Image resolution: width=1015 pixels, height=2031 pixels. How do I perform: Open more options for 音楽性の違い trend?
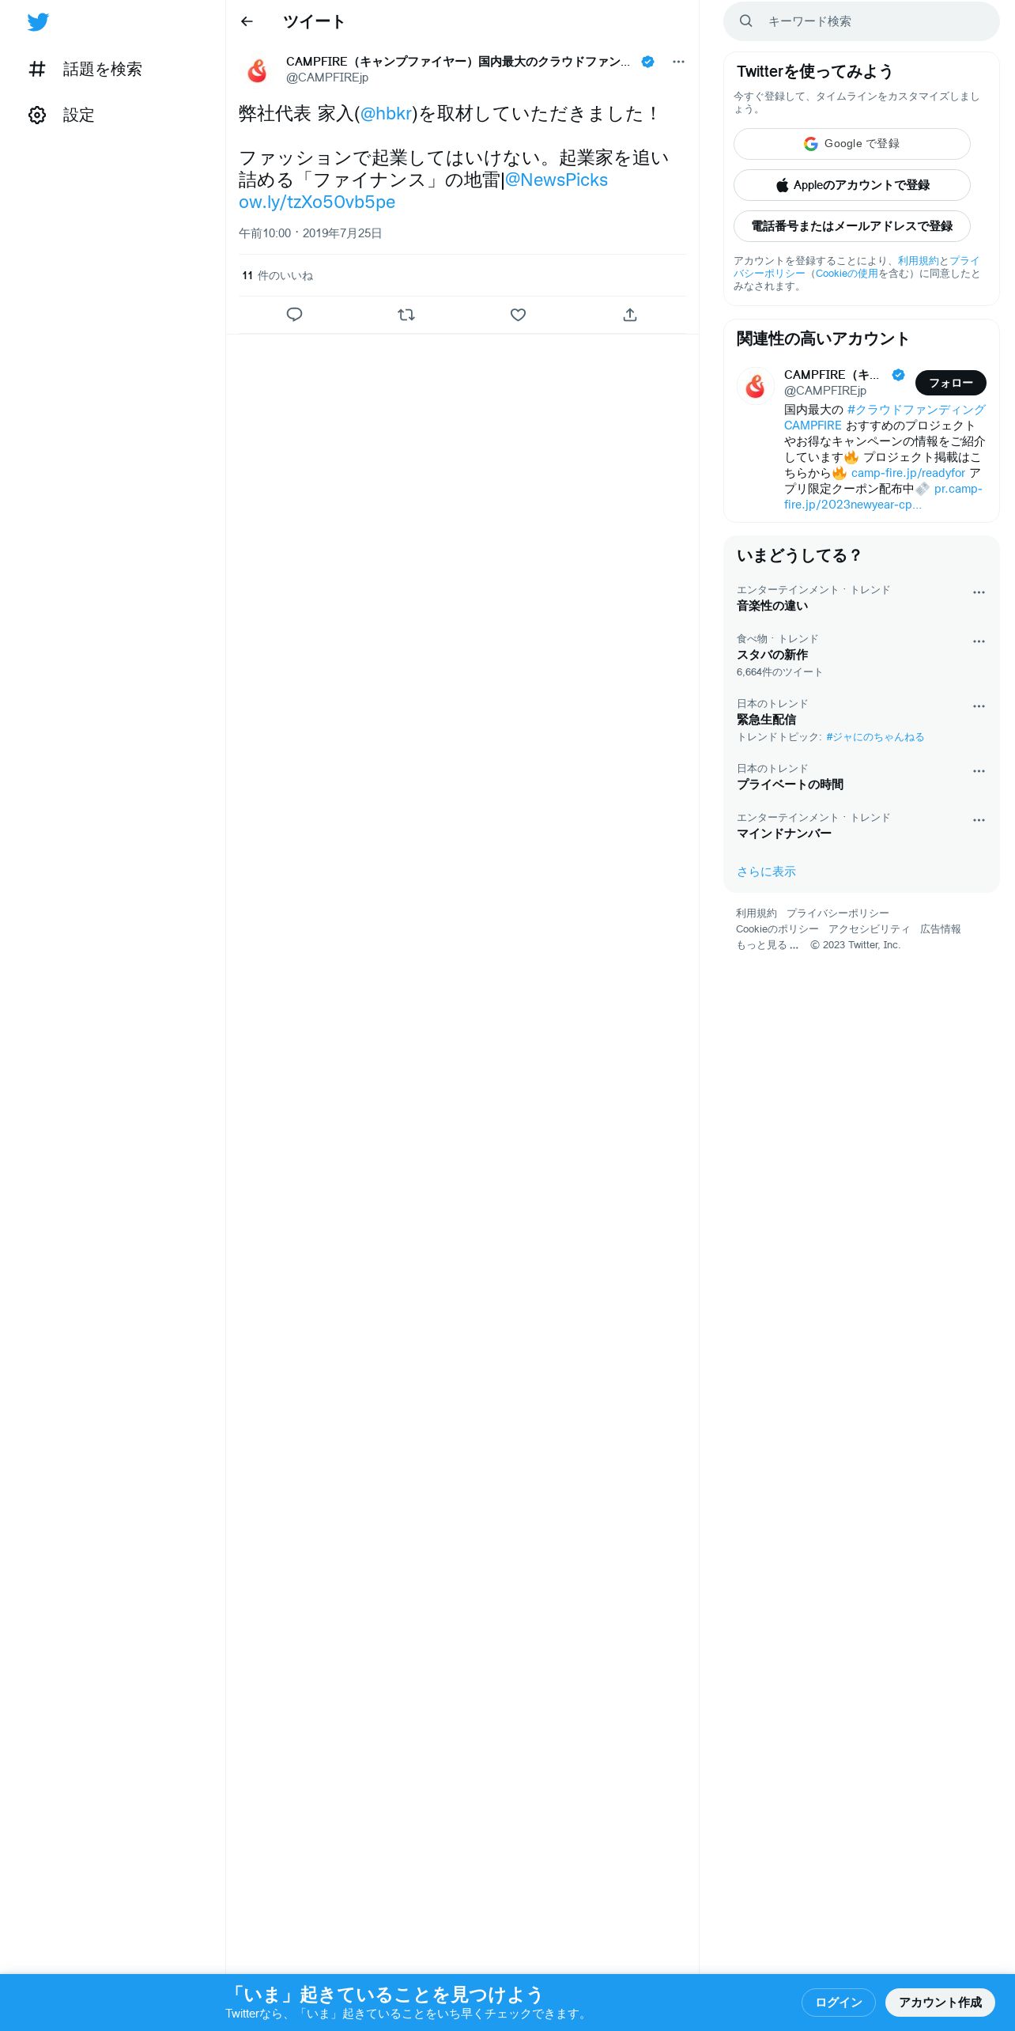coord(979,592)
